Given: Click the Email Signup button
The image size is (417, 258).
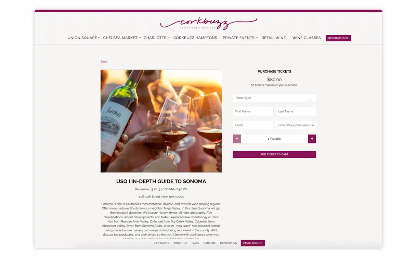Looking at the screenshot, I should [x=253, y=243].
